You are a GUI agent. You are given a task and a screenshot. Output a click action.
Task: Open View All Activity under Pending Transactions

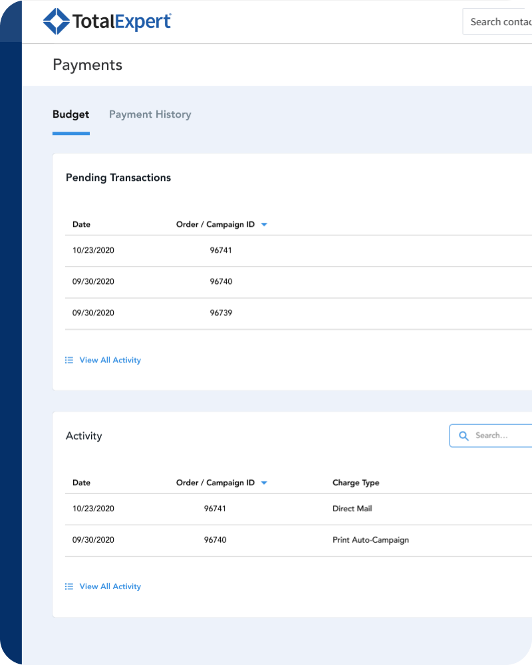(x=110, y=360)
